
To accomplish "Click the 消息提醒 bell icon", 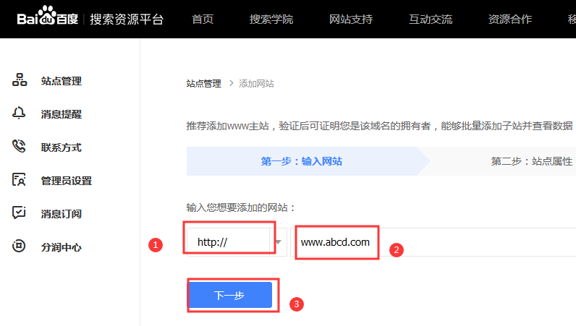I will pos(20,113).
